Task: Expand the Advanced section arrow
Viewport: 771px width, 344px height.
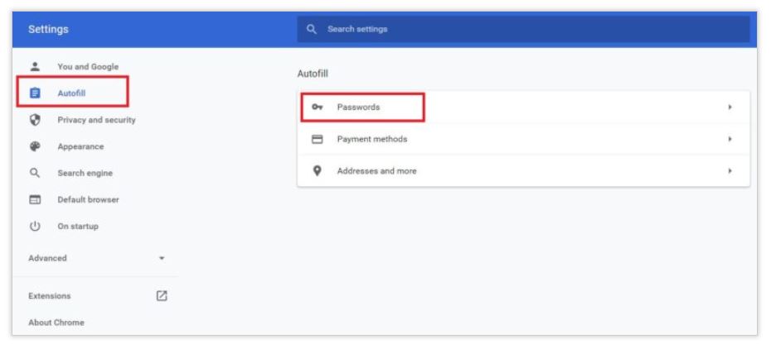Action: point(162,258)
